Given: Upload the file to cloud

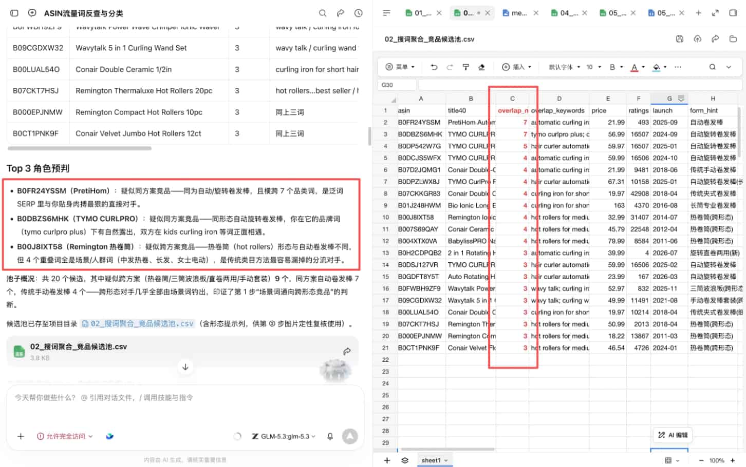Looking at the screenshot, I should pos(698,38).
